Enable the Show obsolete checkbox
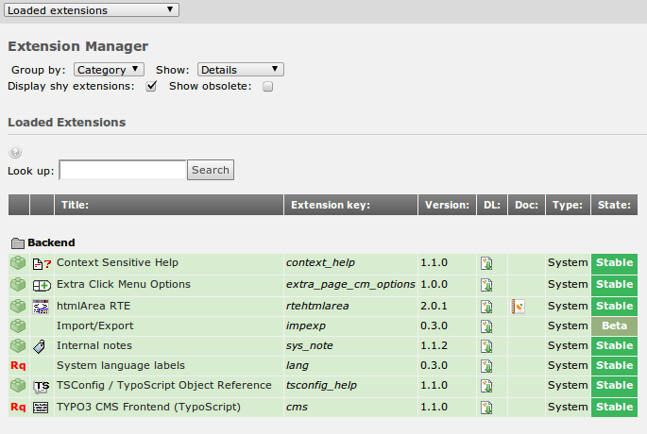 click(268, 87)
